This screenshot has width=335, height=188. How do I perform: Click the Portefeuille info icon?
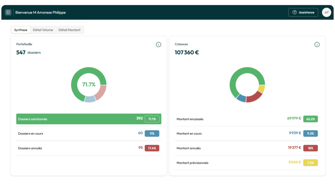point(158,45)
